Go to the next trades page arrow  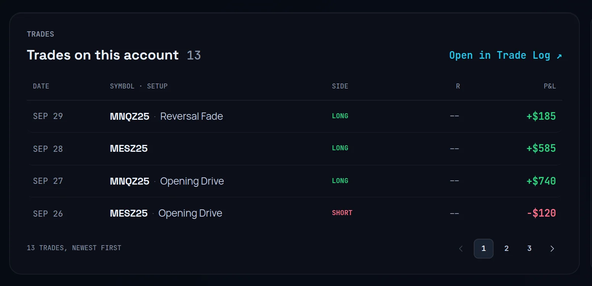pos(552,249)
